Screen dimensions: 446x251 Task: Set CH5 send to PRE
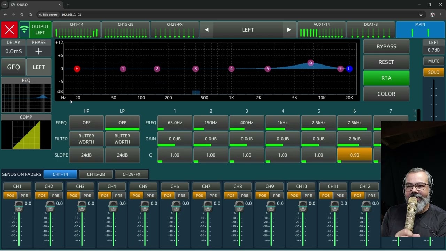click(x=150, y=195)
